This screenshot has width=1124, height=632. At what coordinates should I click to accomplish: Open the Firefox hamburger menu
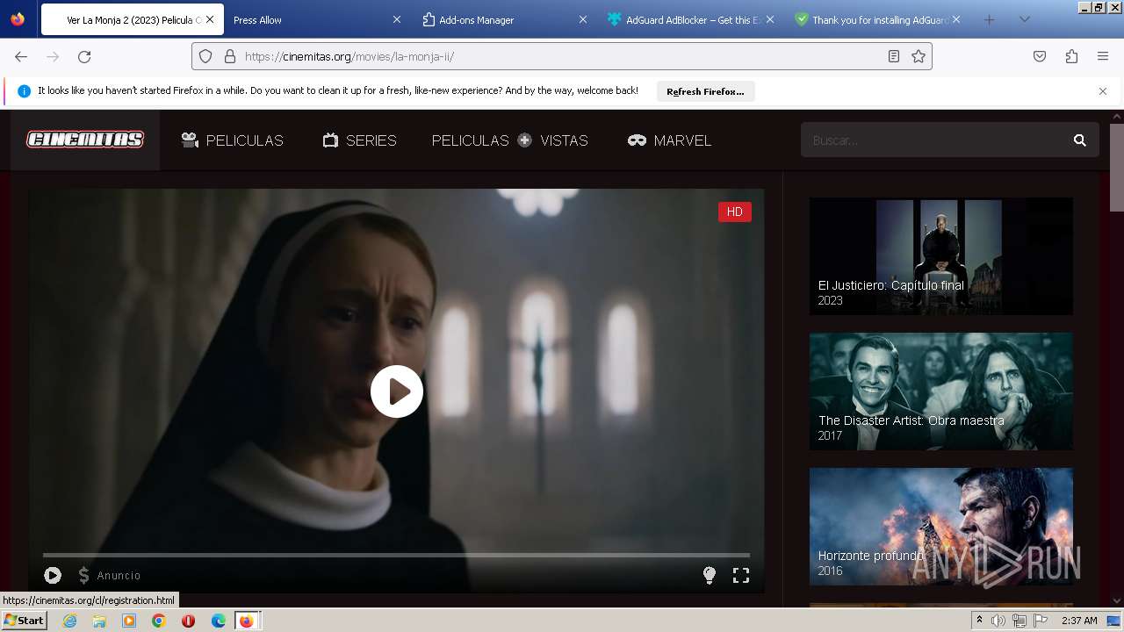pos(1103,56)
